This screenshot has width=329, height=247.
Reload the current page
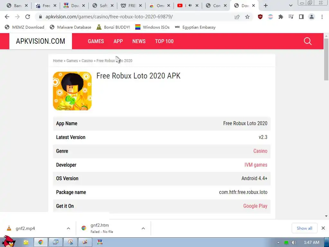tap(28, 17)
